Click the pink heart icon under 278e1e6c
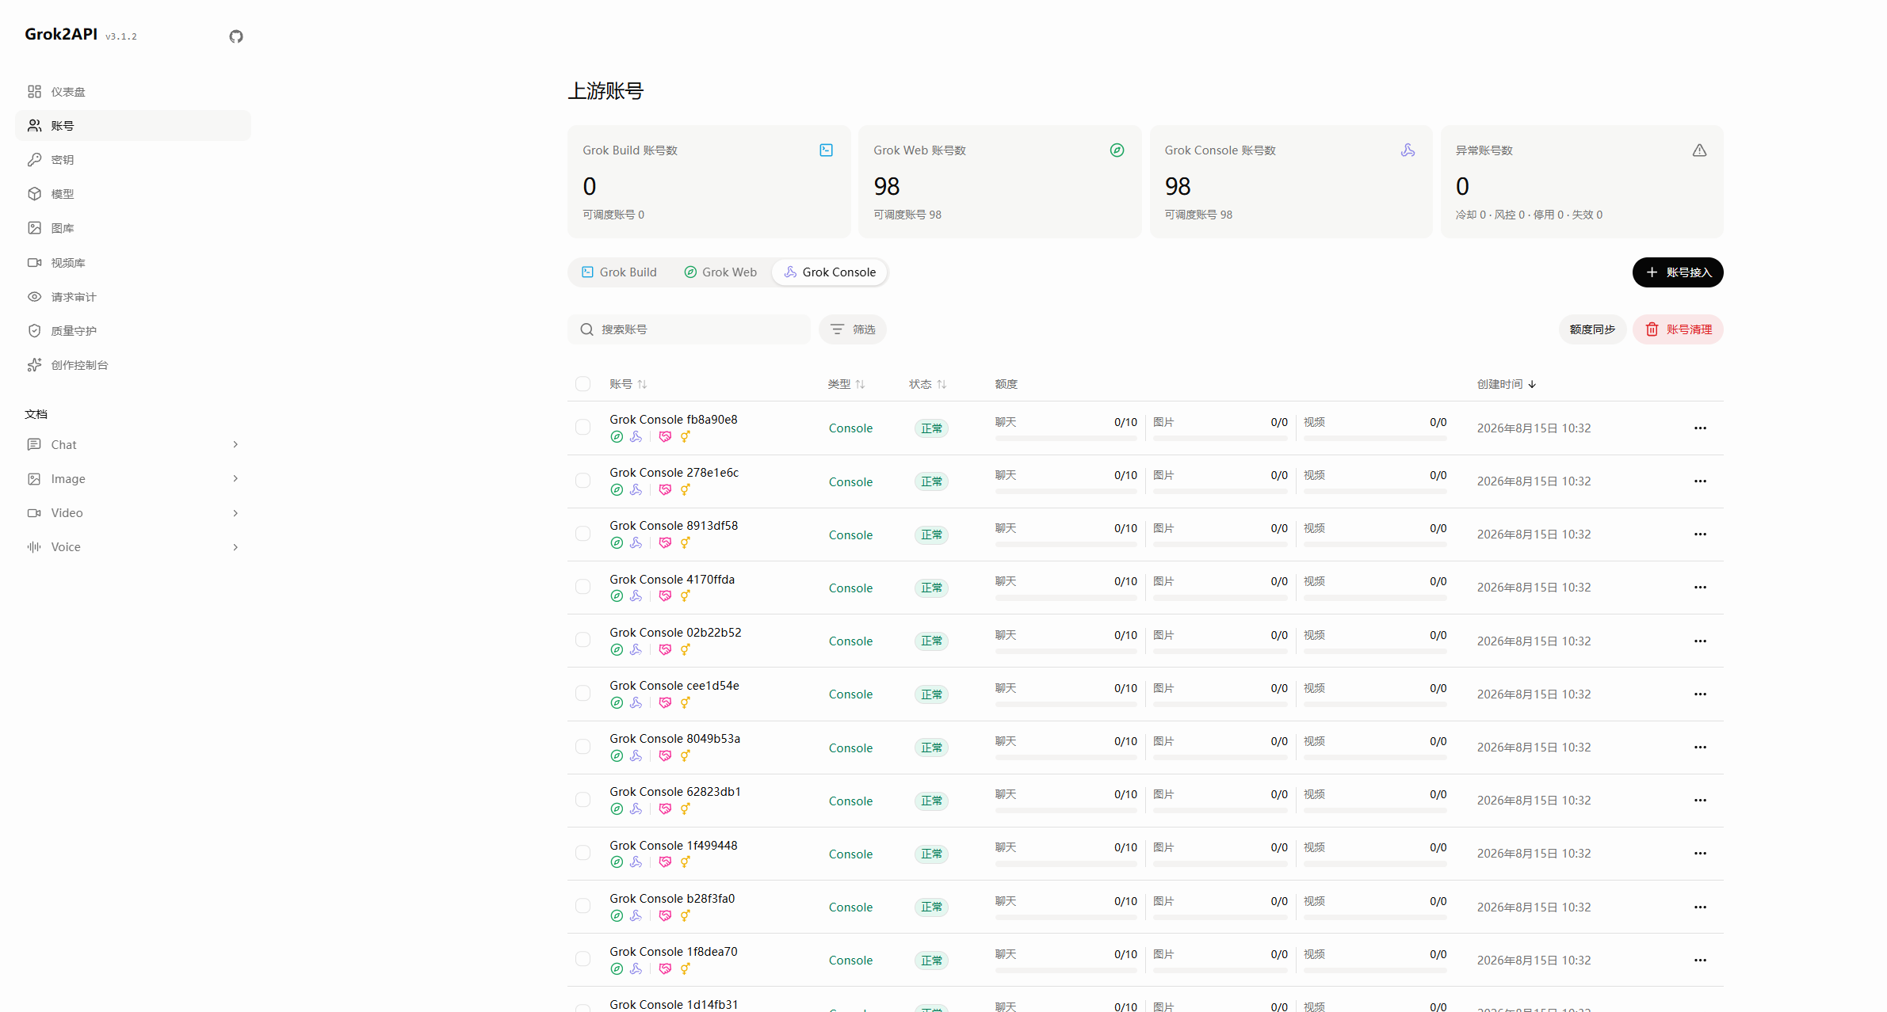Screen dimensions: 1887x1012 point(665,490)
